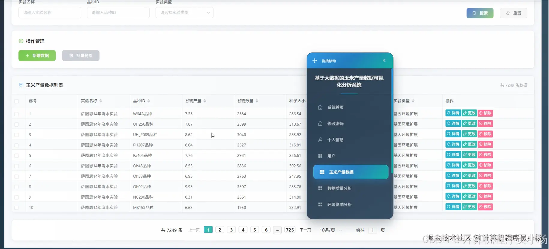Click 下一页 next page link
The image size is (549, 249).
click(305, 230)
